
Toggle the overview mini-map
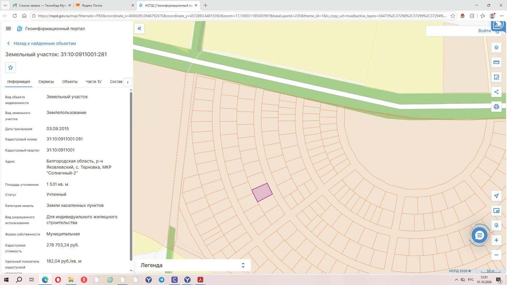(496, 211)
